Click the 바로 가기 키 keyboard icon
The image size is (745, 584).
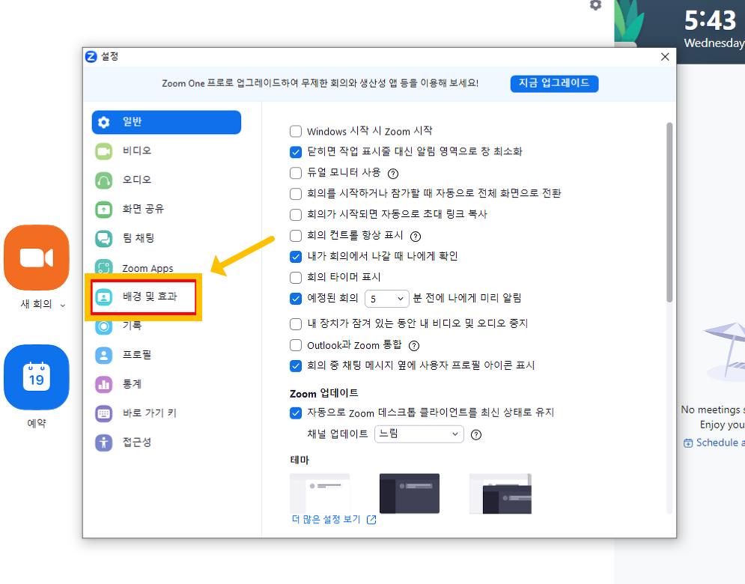click(x=103, y=414)
